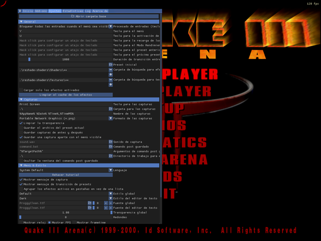321x241 pixels.
Task: Browse font file for editor de texto
Action: coord(90,208)
